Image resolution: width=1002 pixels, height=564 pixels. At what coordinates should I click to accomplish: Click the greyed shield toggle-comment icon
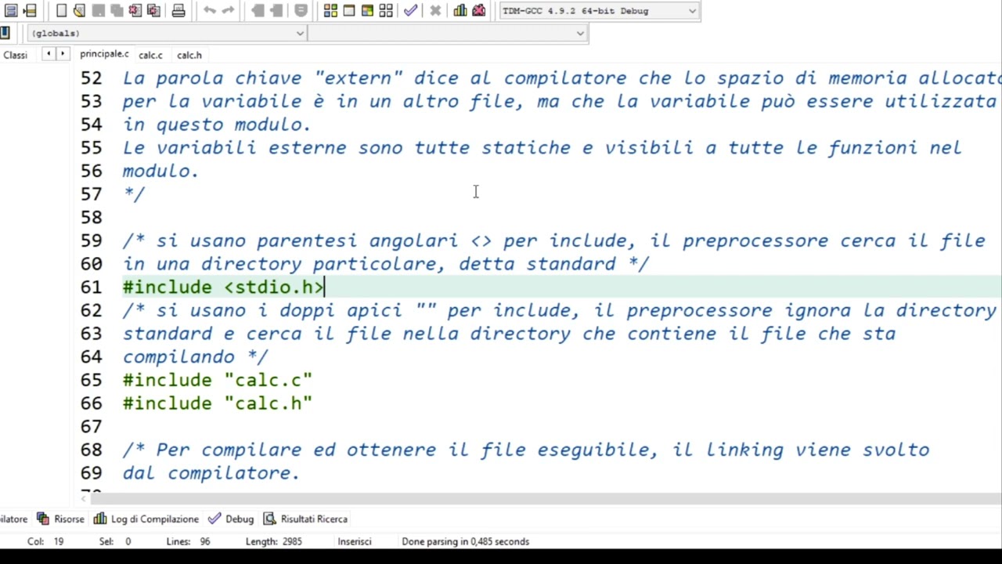pyautogui.click(x=301, y=11)
